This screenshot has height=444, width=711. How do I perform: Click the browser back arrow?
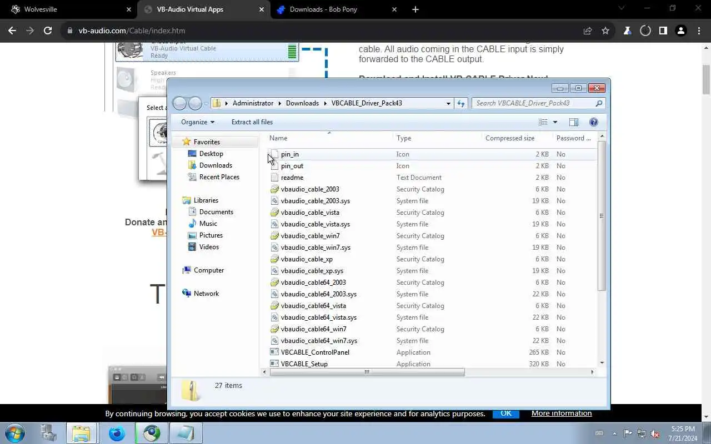pyautogui.click(x=12, y=31)
